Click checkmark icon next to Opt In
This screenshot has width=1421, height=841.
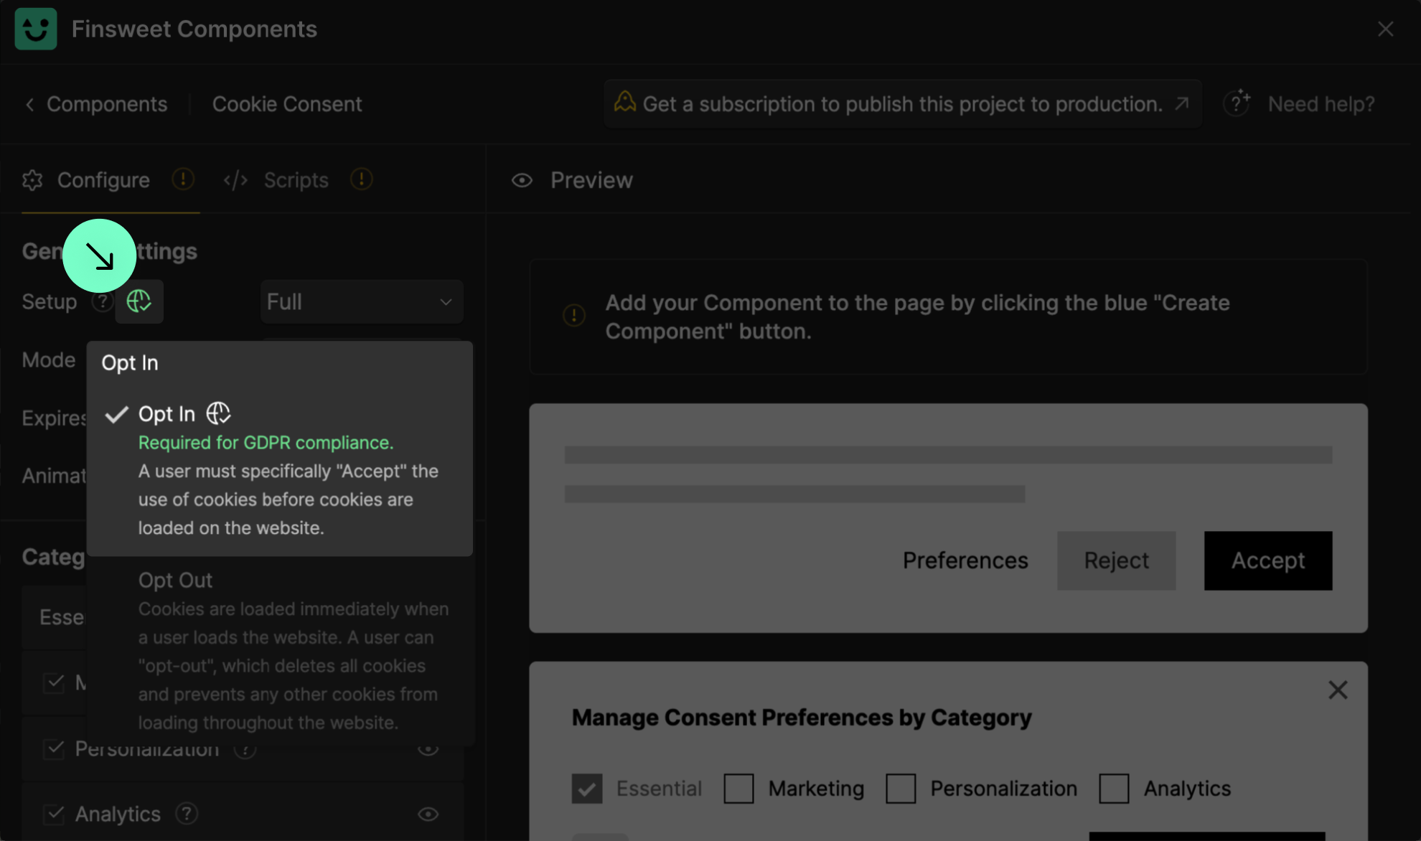click(116, 414)
